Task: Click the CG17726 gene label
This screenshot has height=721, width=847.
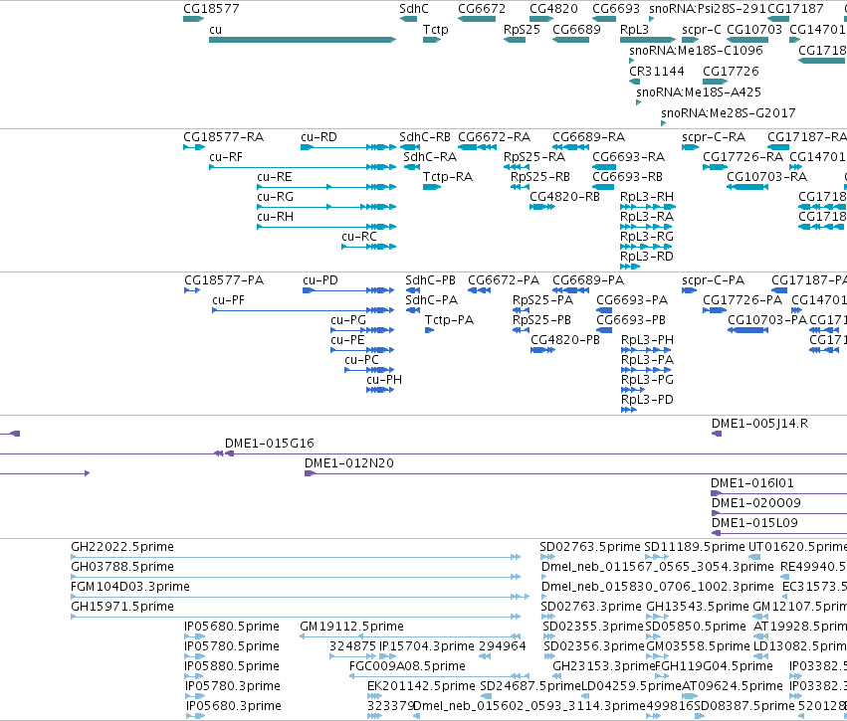Action: pos(731,72)
